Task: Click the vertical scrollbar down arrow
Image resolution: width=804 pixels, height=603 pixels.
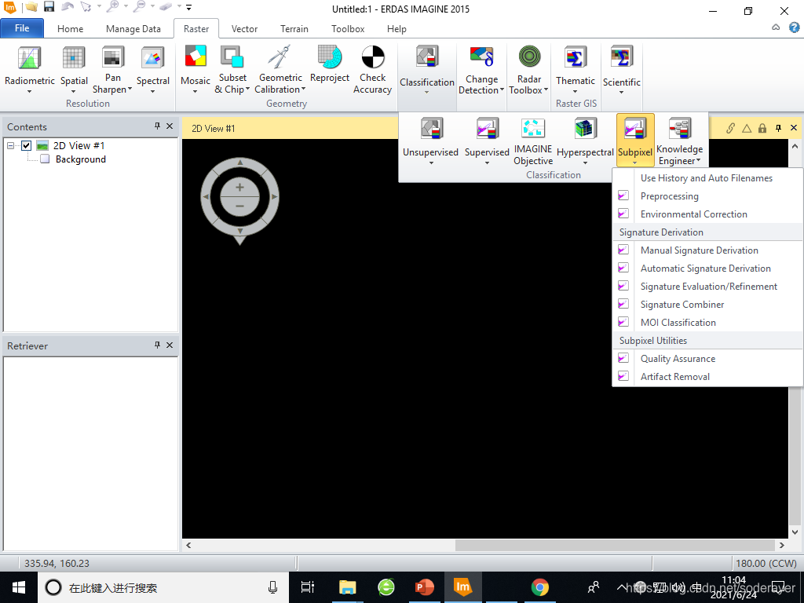Action: tap(795, 532)
